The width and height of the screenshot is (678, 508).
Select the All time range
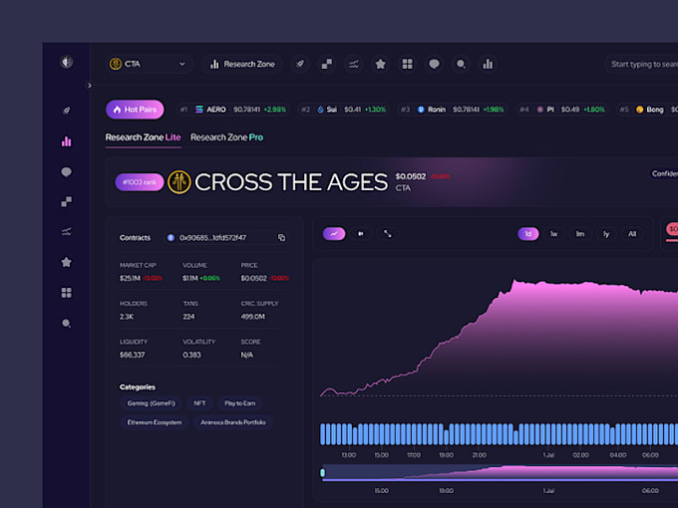click(x=632, y=234)
